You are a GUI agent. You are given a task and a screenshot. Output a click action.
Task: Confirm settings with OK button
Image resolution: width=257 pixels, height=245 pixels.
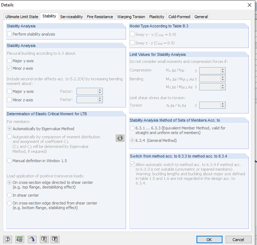pos(209,240)
